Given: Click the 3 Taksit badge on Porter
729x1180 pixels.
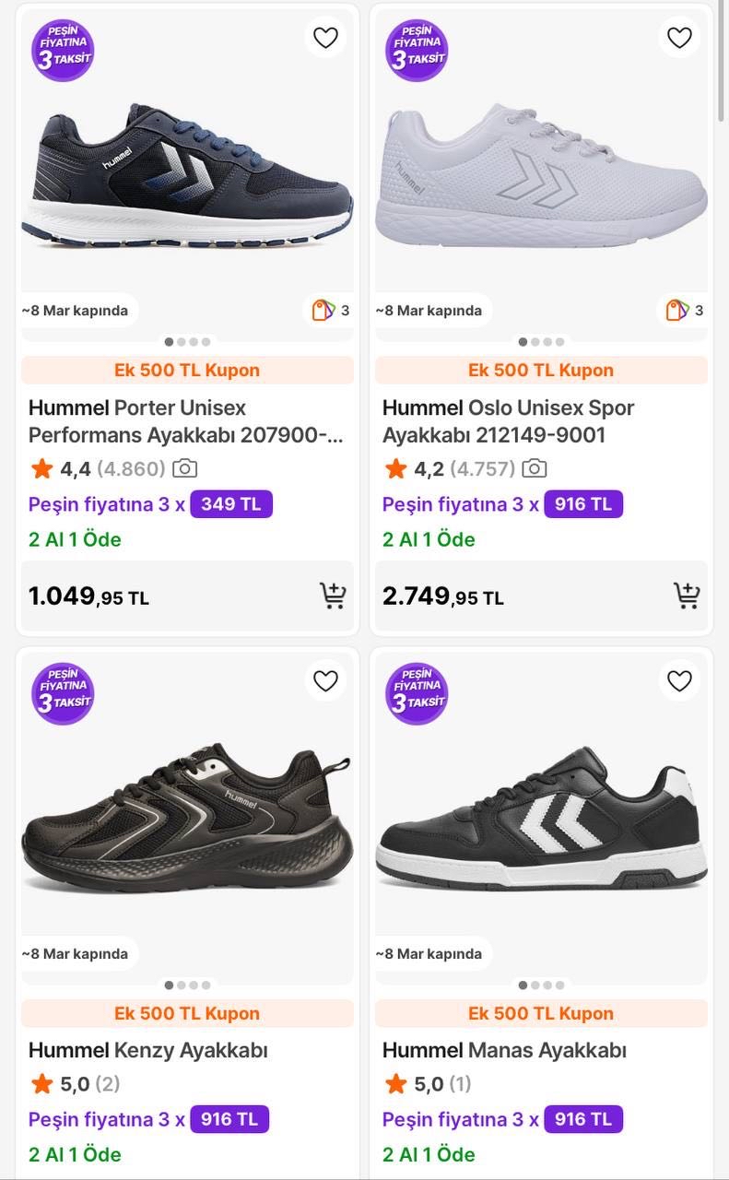Looking at the screenshot, I should [63, 51].
